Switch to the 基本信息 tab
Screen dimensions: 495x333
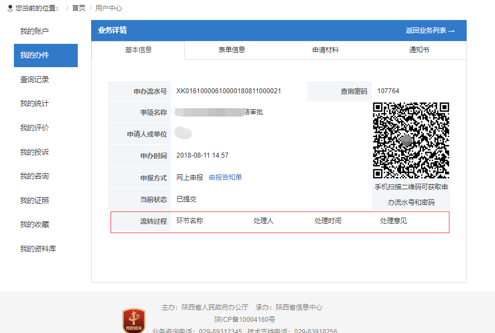pyautogui.click(x=138, y=50)
